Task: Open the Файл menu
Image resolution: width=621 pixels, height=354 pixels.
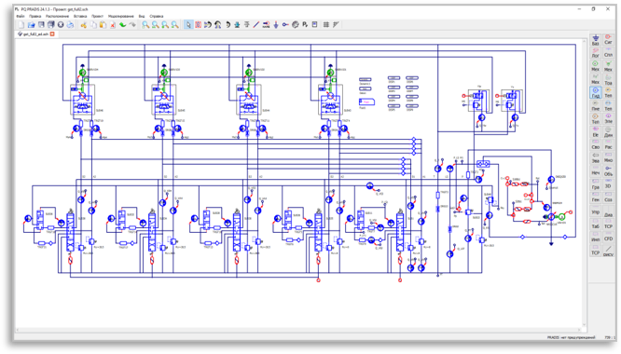Action: pyautogui.click(x=21, y=16)
